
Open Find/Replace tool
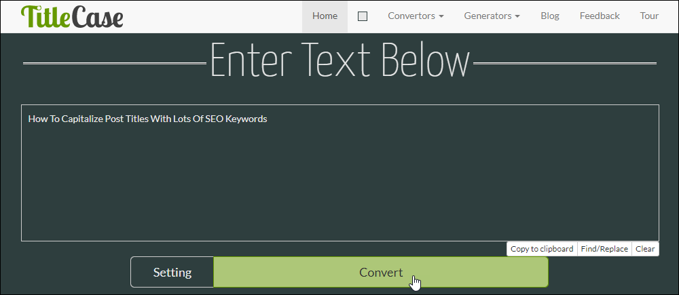click(604, 249)
